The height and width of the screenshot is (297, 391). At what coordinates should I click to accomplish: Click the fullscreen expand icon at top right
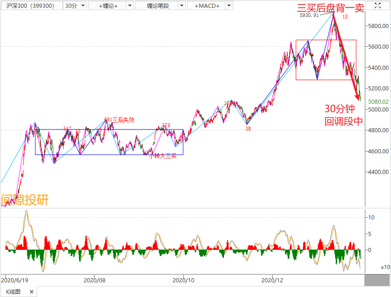pyautogui.click(x=377, y=6)
